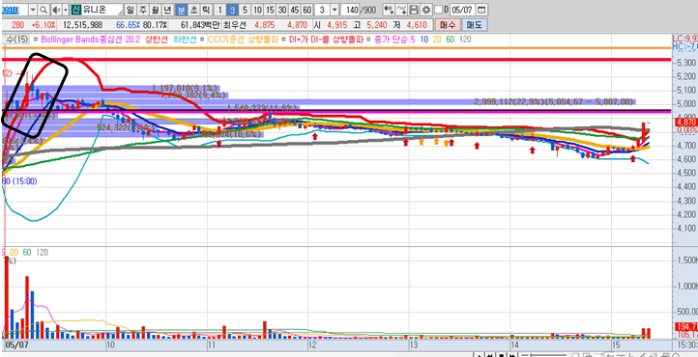Click moving average 60 label
This screenshot has width=698, height=357.
451,40
